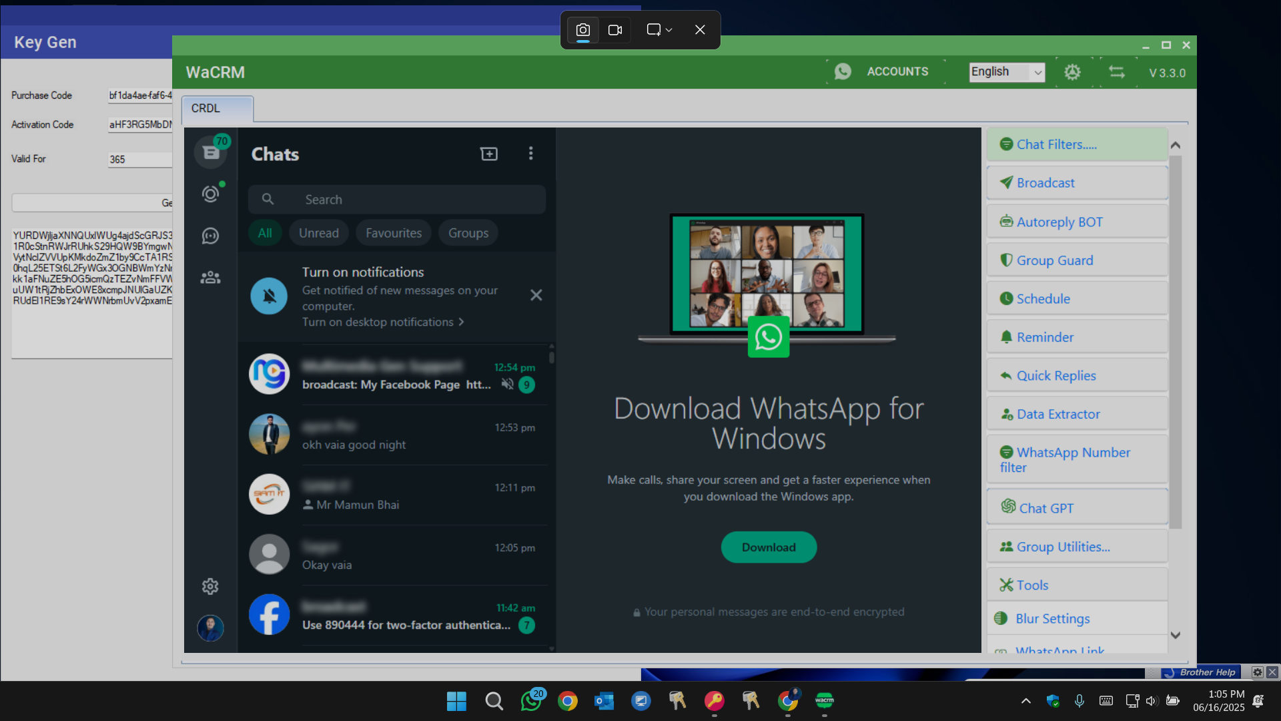This screenshot has width=1281, height=721.
Task: Open the WhatsApp Accounts icon in header
Action: click(x=843, y=71)
